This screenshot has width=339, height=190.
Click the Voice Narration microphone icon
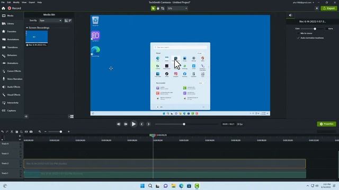point(4,79)
